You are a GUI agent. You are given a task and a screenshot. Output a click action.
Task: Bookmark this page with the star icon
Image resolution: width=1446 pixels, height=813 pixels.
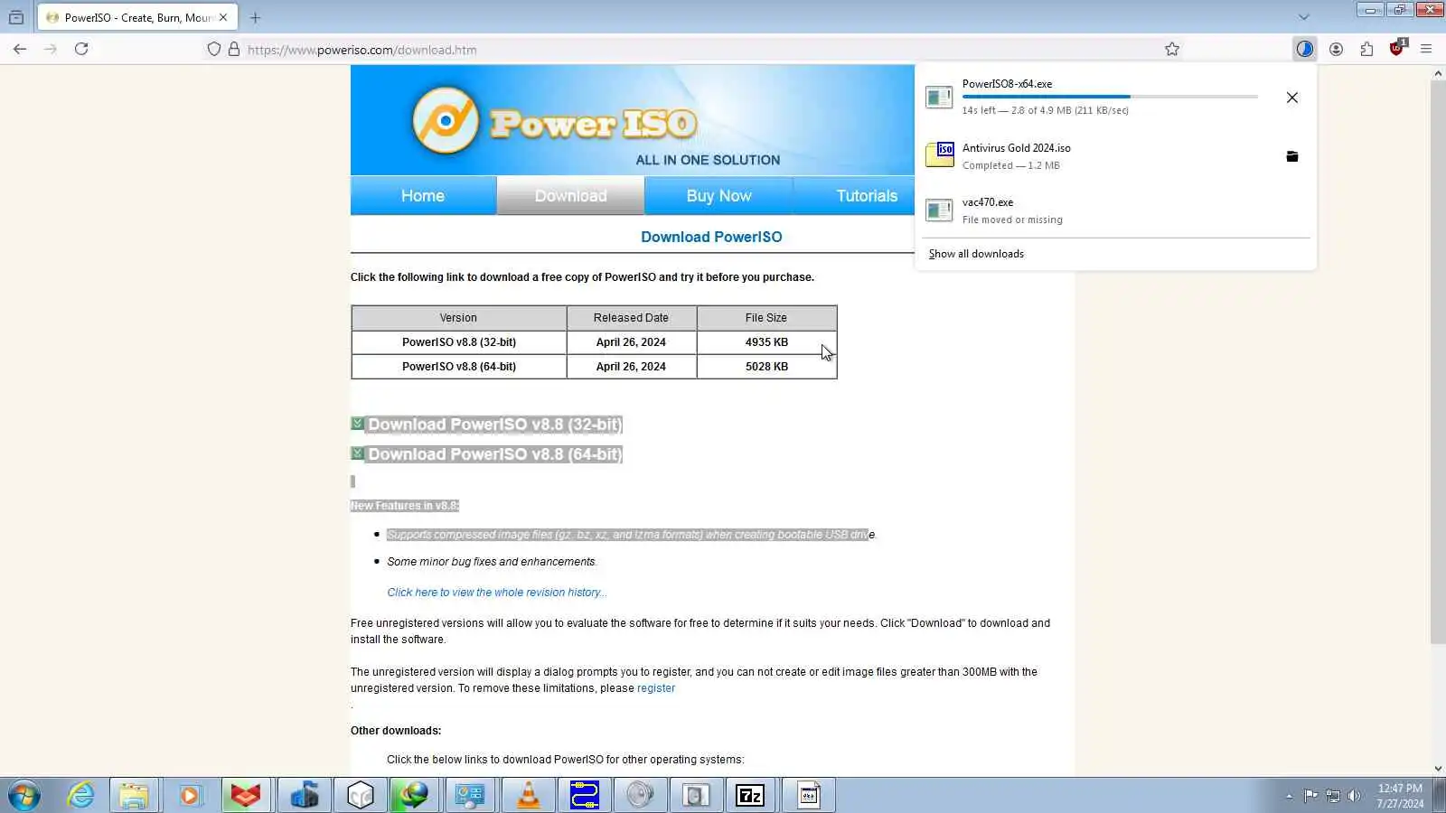click(1172, 49)
